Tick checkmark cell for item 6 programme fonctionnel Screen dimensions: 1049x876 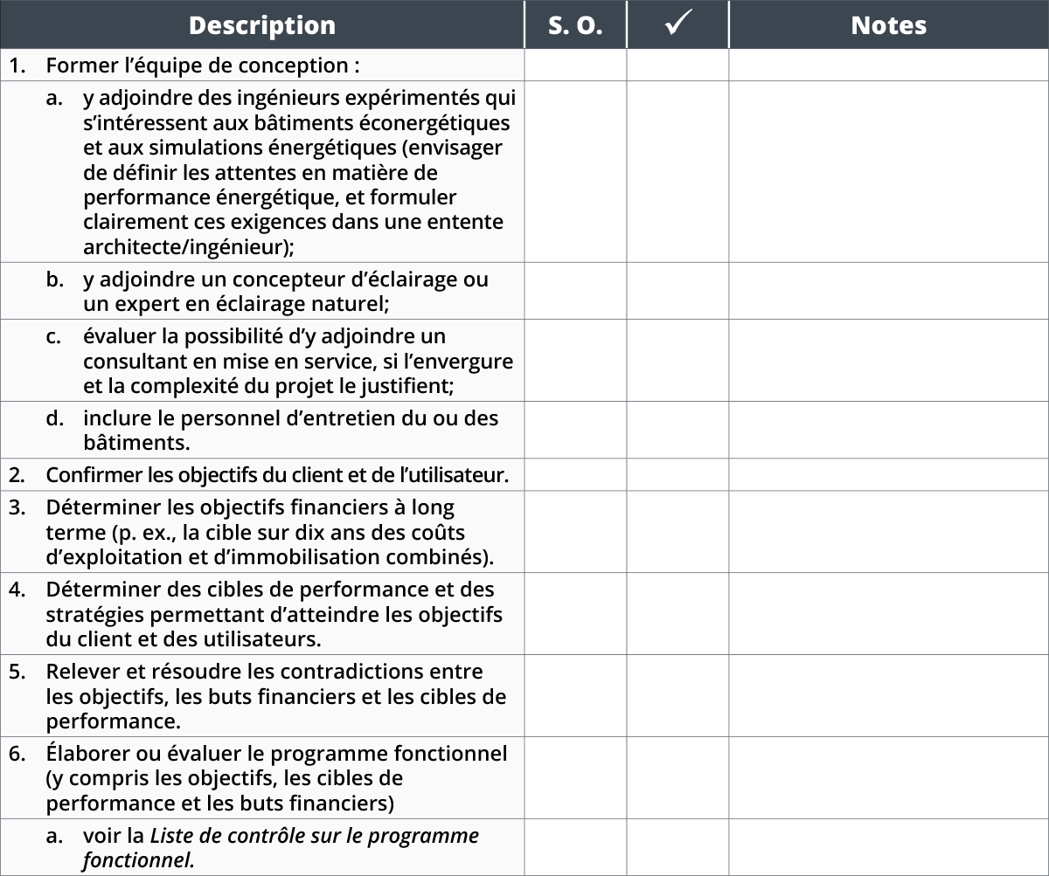677,777
